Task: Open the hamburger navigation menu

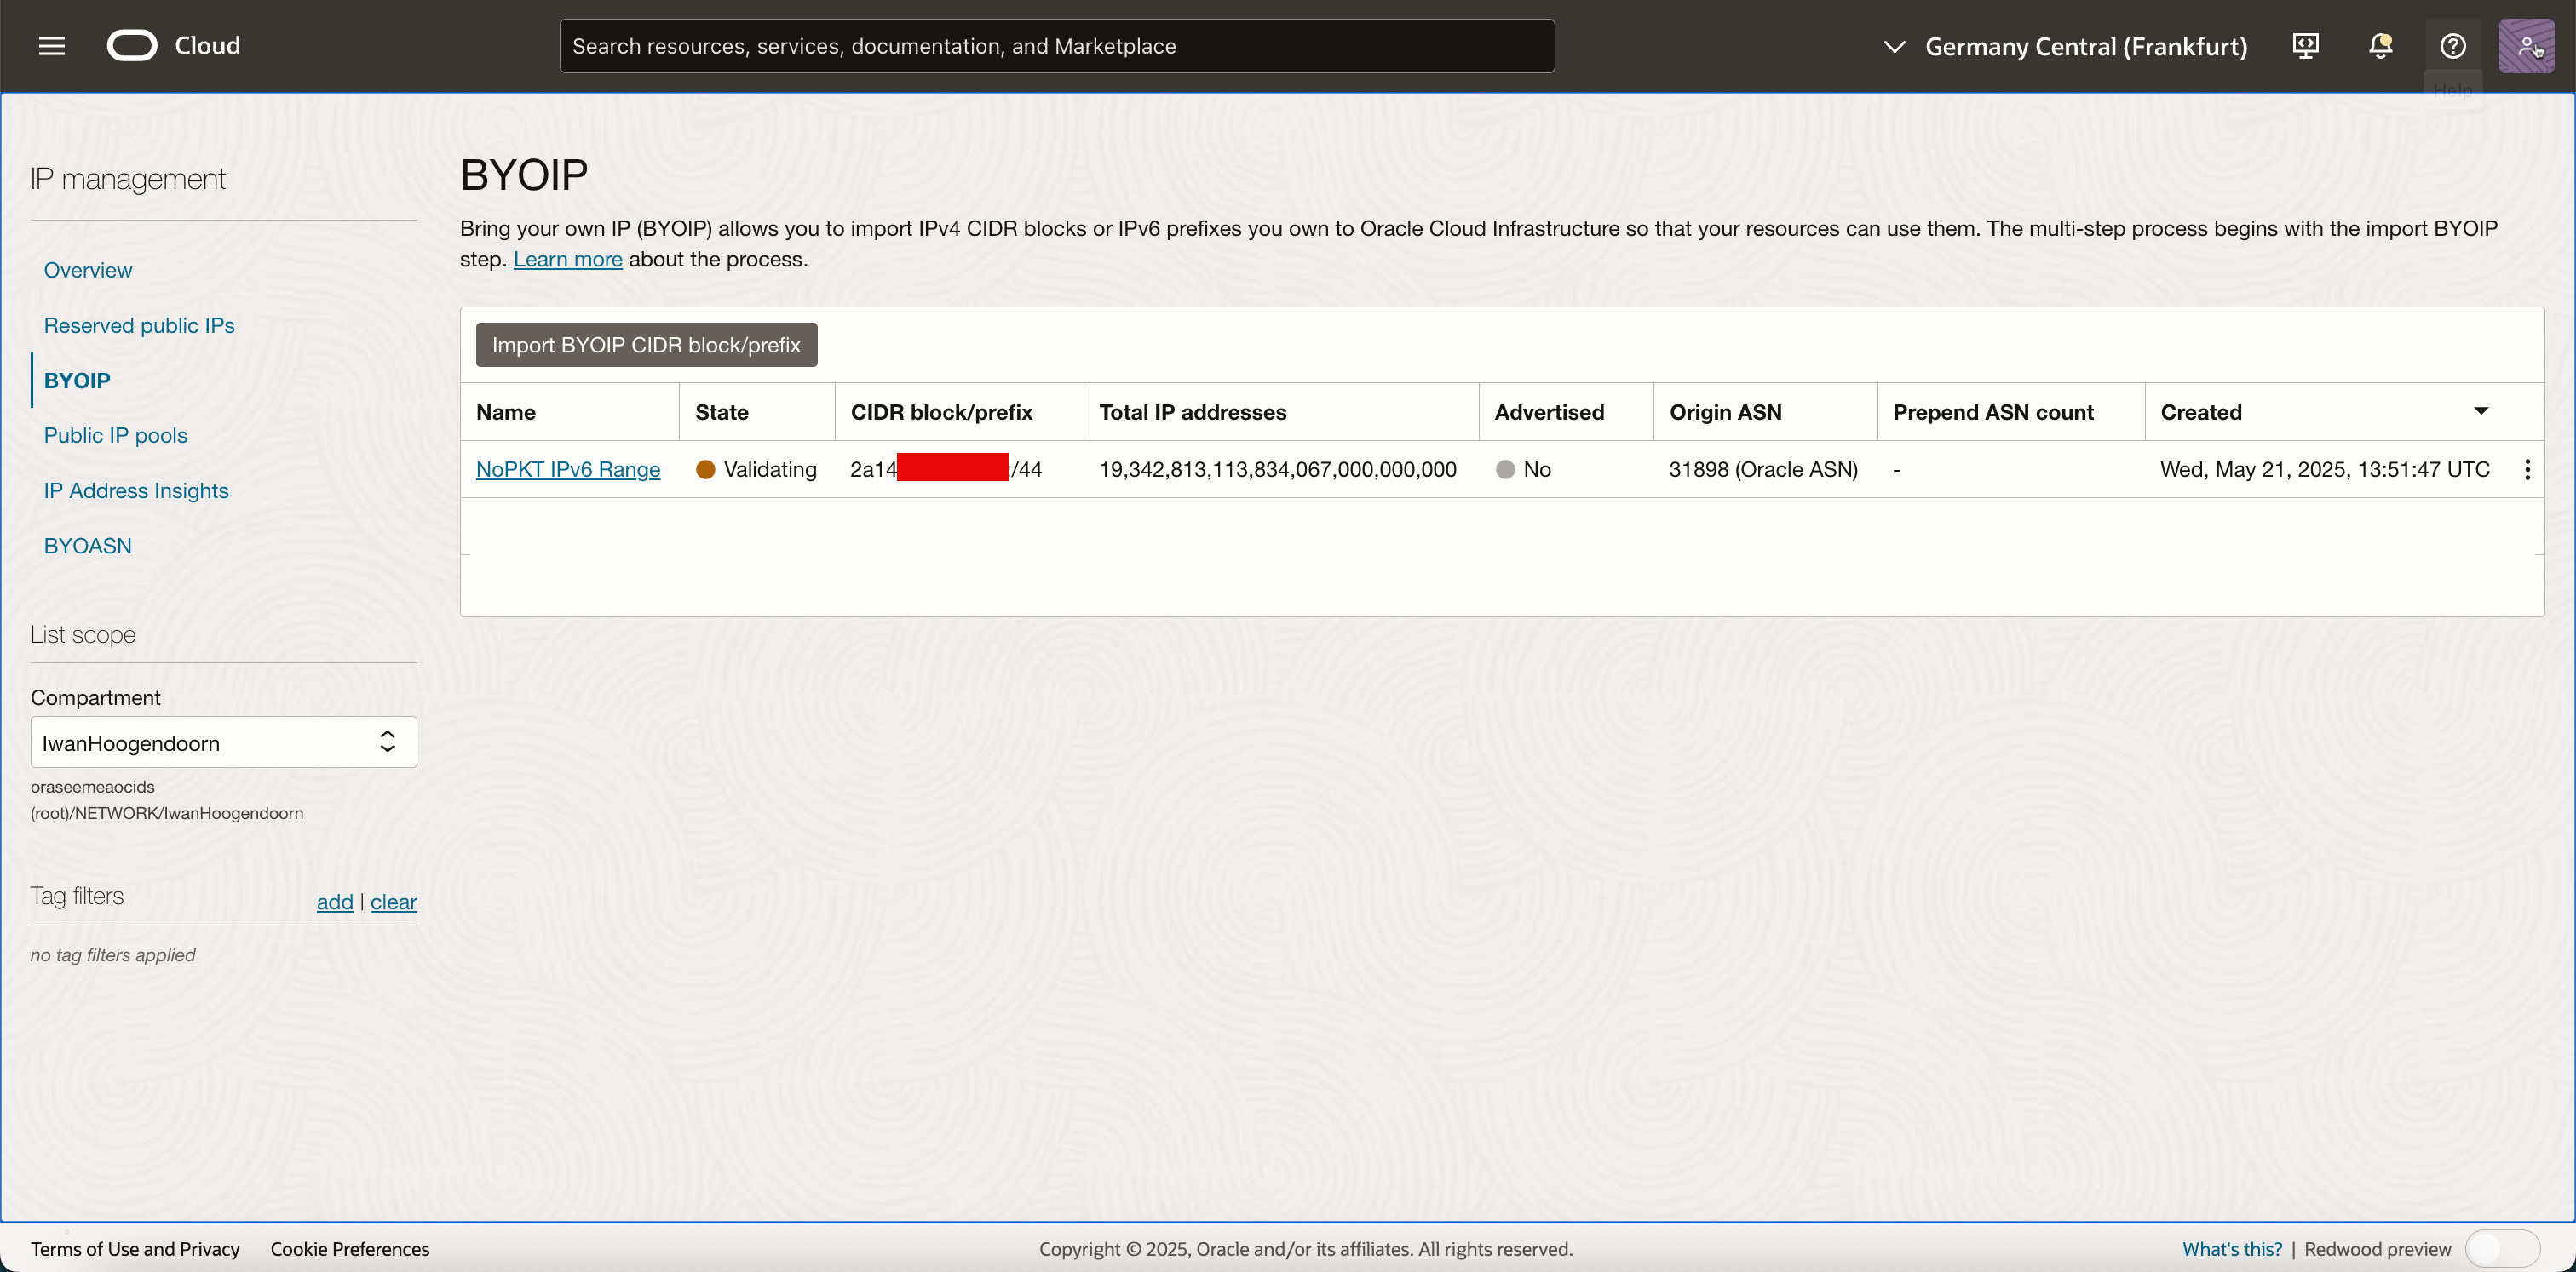Action: tap(52, 46)
